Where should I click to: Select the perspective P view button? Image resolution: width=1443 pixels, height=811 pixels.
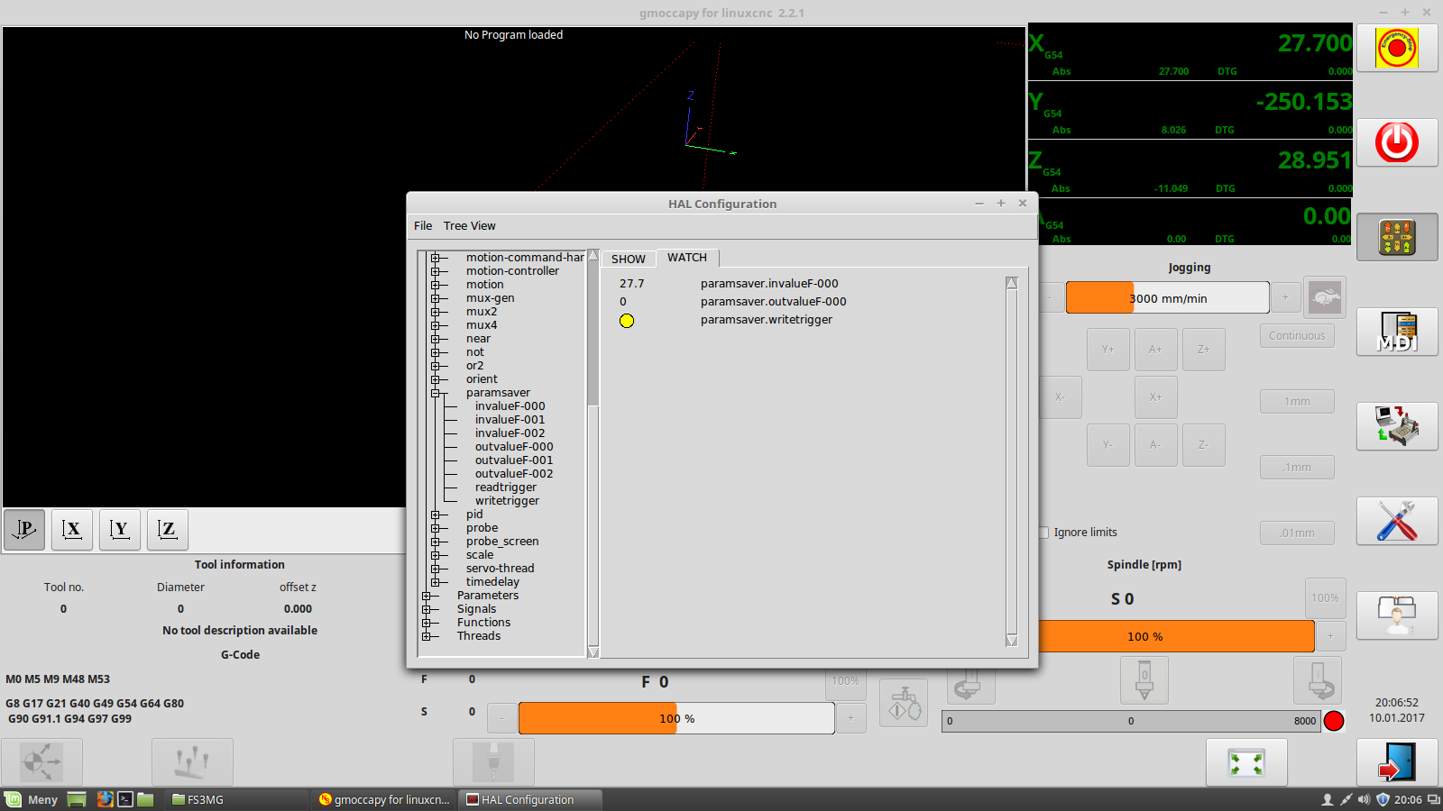coord(24,529)
